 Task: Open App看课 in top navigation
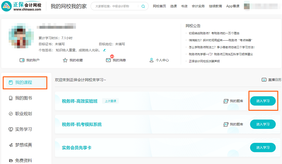pos(233,6)
